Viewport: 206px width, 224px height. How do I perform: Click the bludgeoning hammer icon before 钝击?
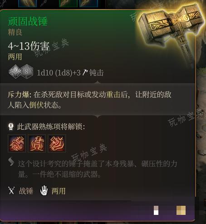(85, 72)
